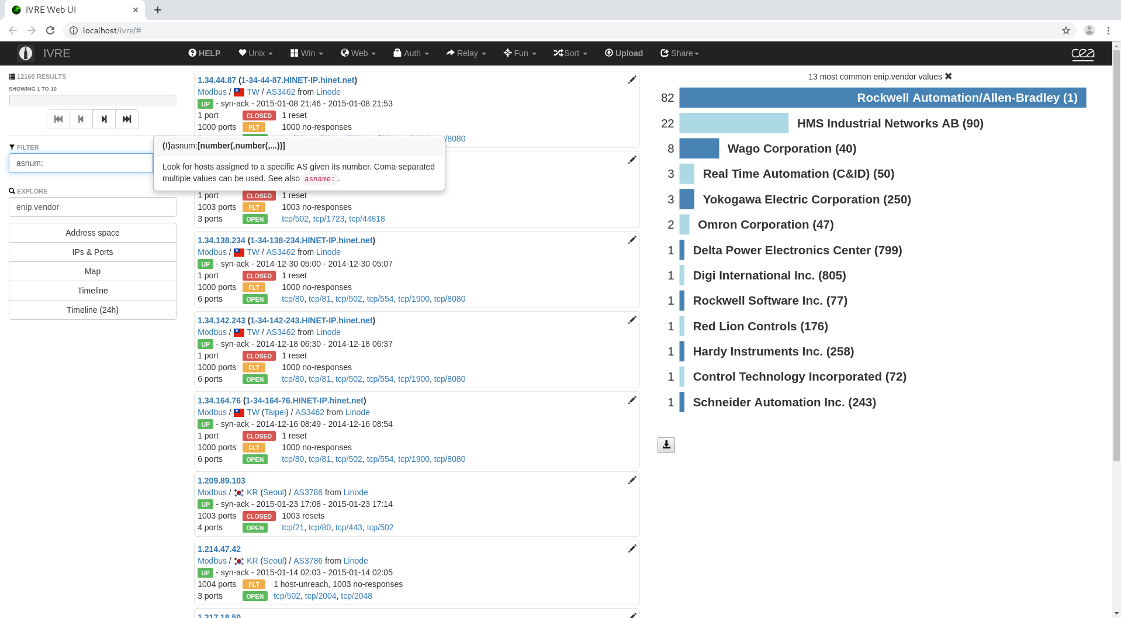Expand the Share dropdown menu
This screenshot has width=1121, height=618.
[680, 53]
